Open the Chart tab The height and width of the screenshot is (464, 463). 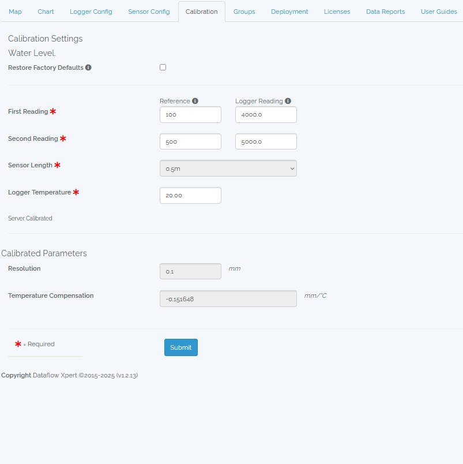(46, 12)
